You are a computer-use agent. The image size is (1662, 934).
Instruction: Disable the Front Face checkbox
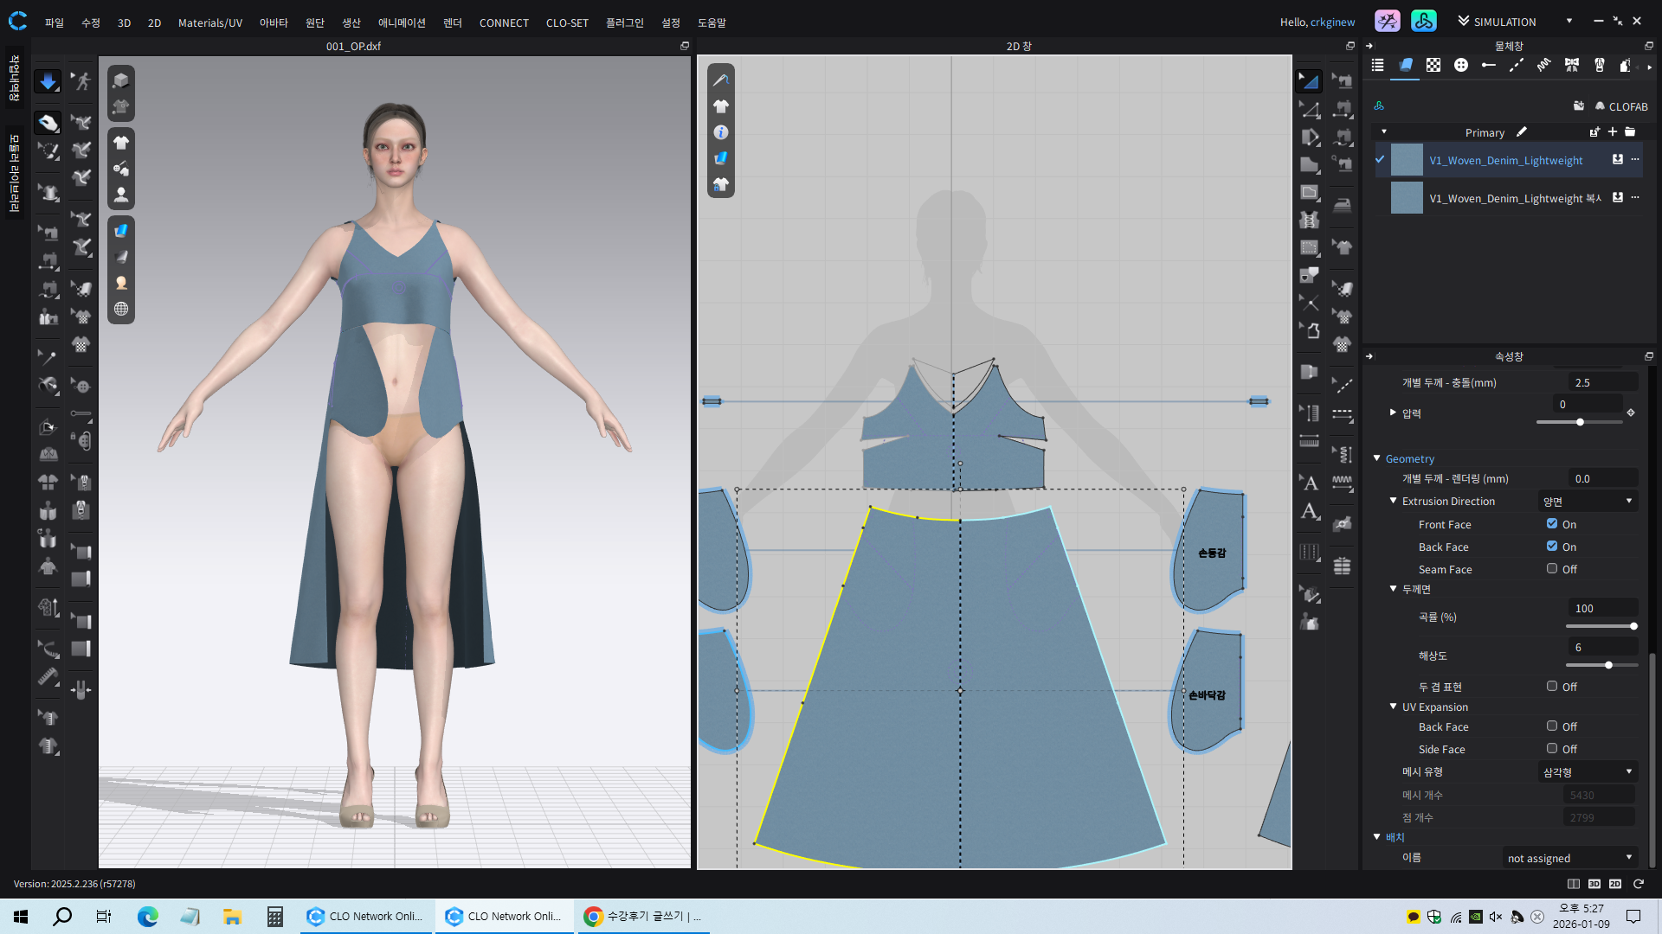click(1552, 523)
